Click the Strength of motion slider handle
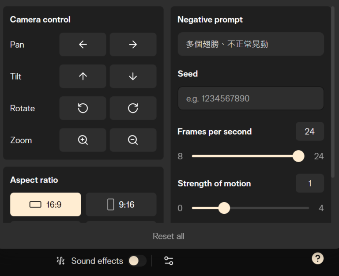339x276 pixels. tap(224, 208)
